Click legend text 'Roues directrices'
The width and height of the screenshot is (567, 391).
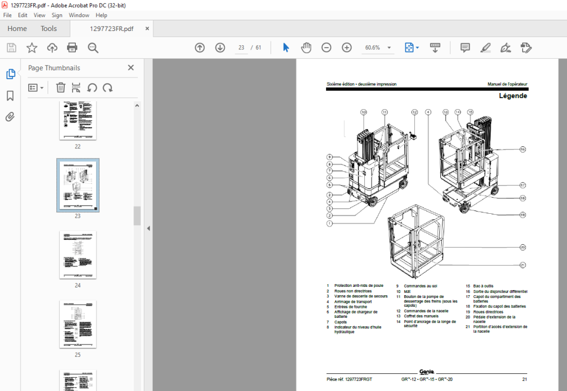click(x=488, y=312)
